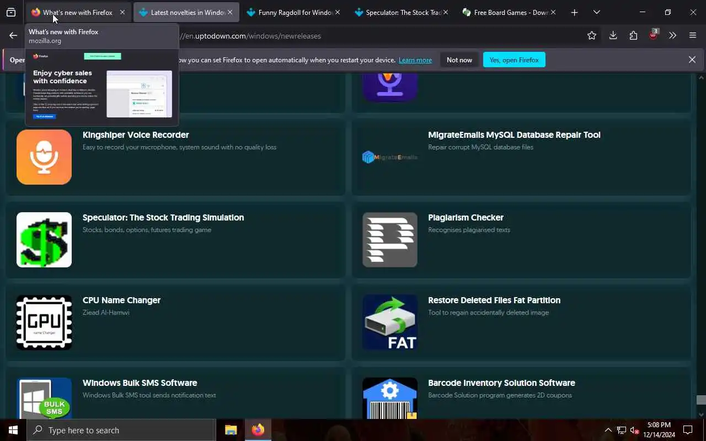Click the taskbar search box

click(121, 430)
